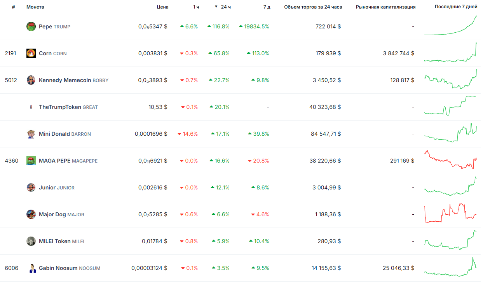Click the Major Dog logo icon
Screen dimensions: 483x282
coord(31,214)
